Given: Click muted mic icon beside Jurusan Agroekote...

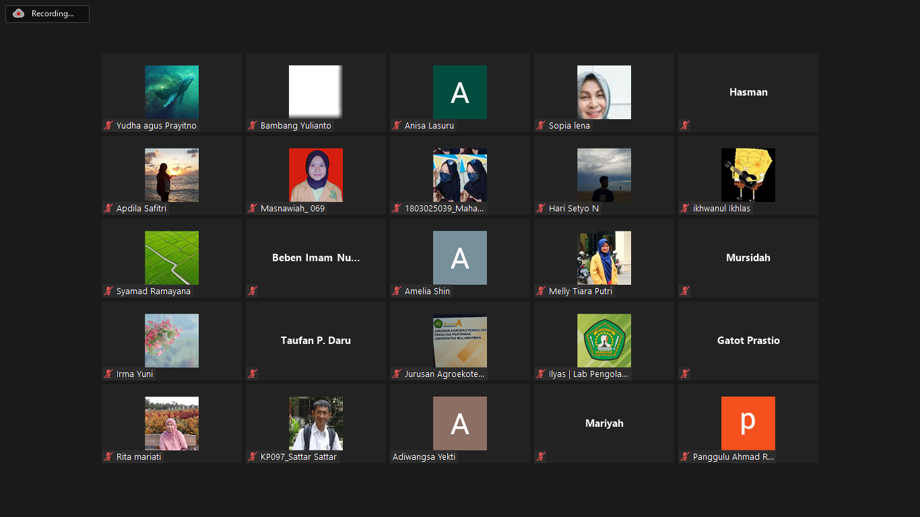Looking at the screenshot, I should [397, 374].
